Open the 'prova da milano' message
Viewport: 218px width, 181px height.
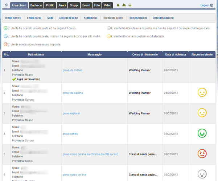73,70
